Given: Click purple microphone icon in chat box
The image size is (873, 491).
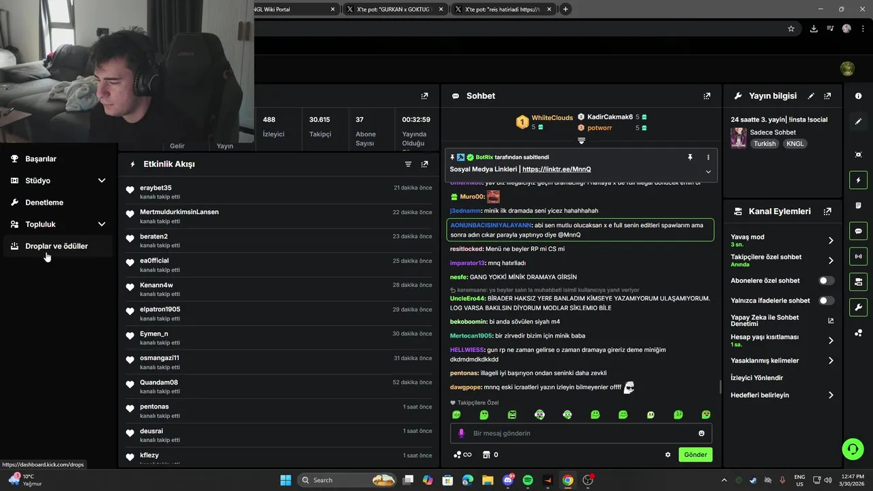Looking at the screenshot, I should [461, 433].
